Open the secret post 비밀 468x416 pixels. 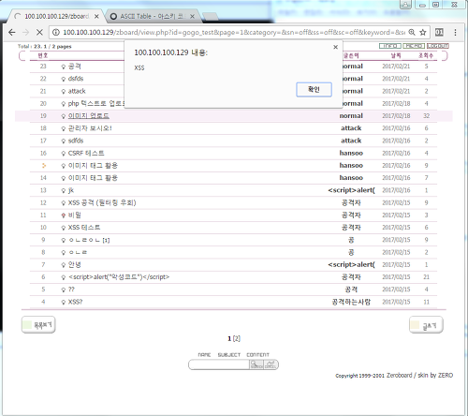(x=75, y=215)
